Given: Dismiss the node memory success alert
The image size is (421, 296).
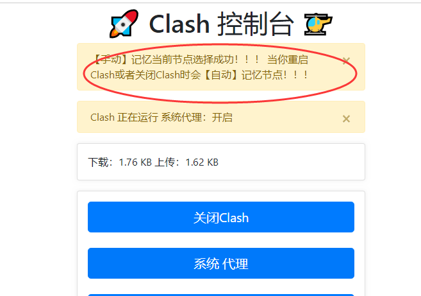Looking at the screenshot, I should [346, 60].
